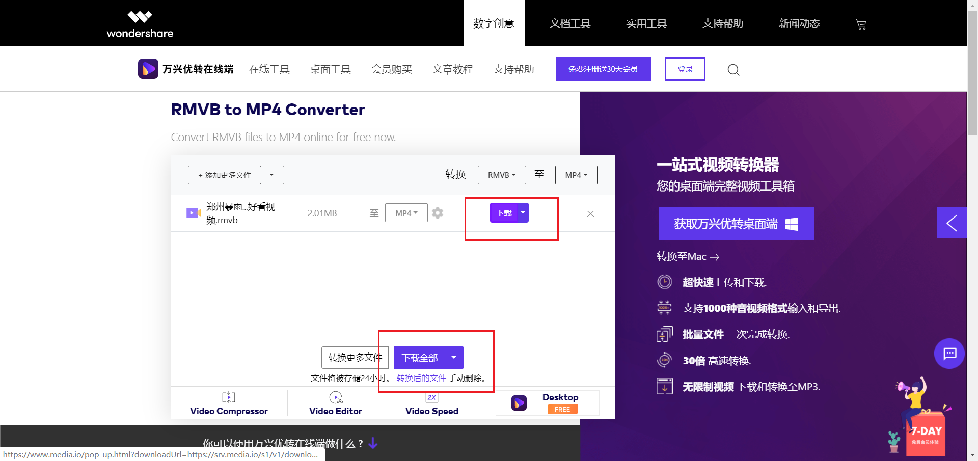The height and width of the screenshot is (461, 978).
Task: Expand the 添加更多文件 dropdown arrow
Action: click(x=273, y=175)
